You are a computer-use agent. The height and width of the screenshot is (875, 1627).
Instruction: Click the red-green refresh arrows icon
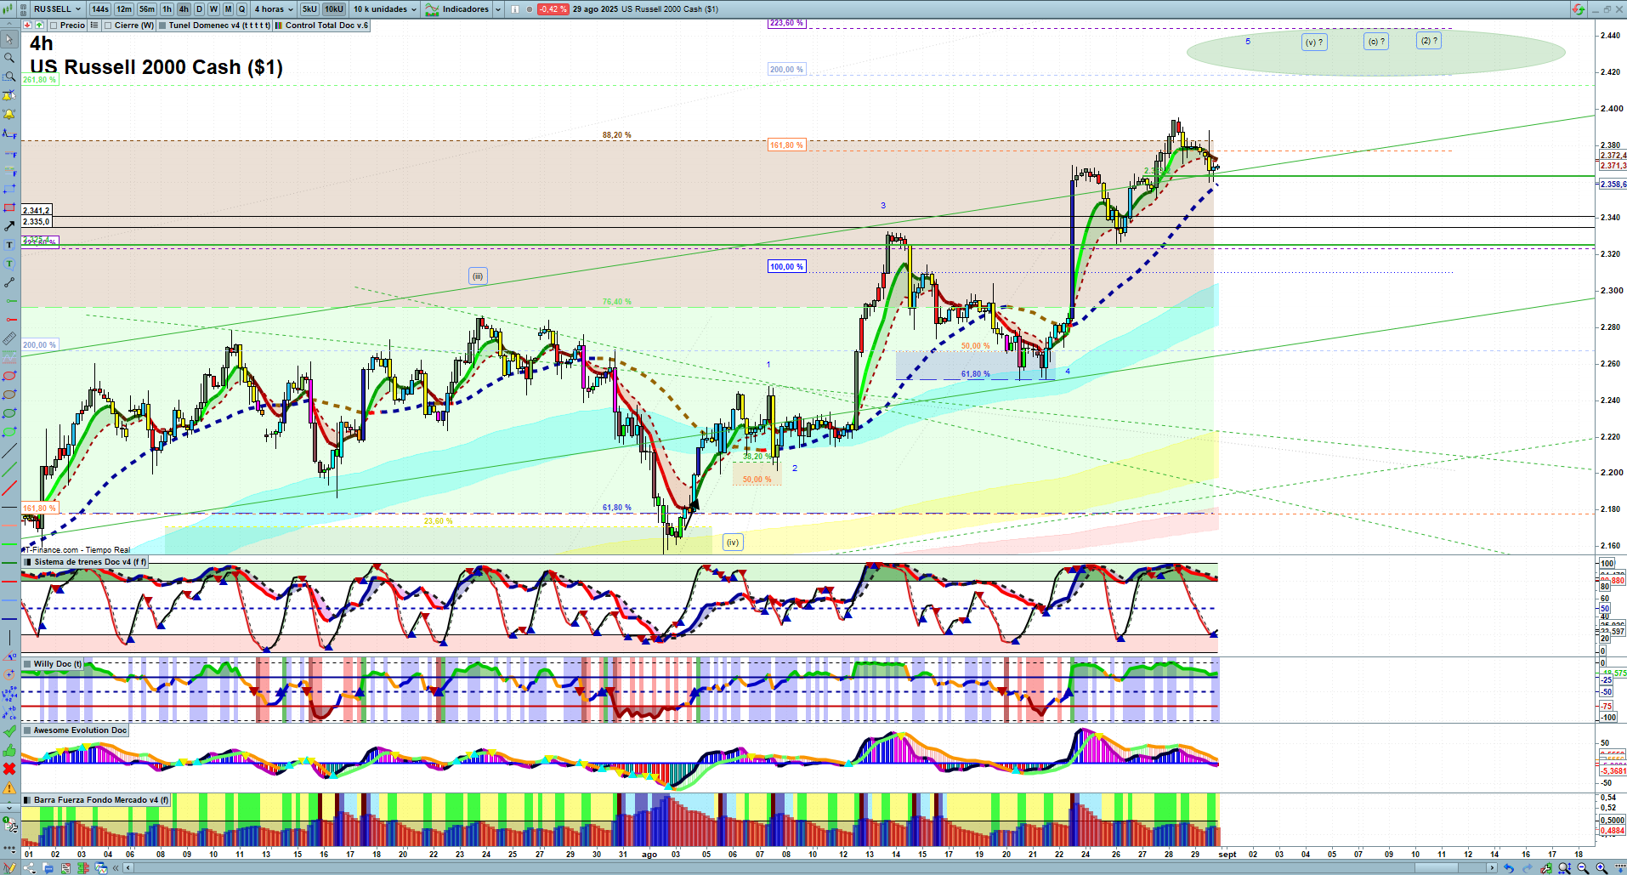click(x=1579, y=9)
